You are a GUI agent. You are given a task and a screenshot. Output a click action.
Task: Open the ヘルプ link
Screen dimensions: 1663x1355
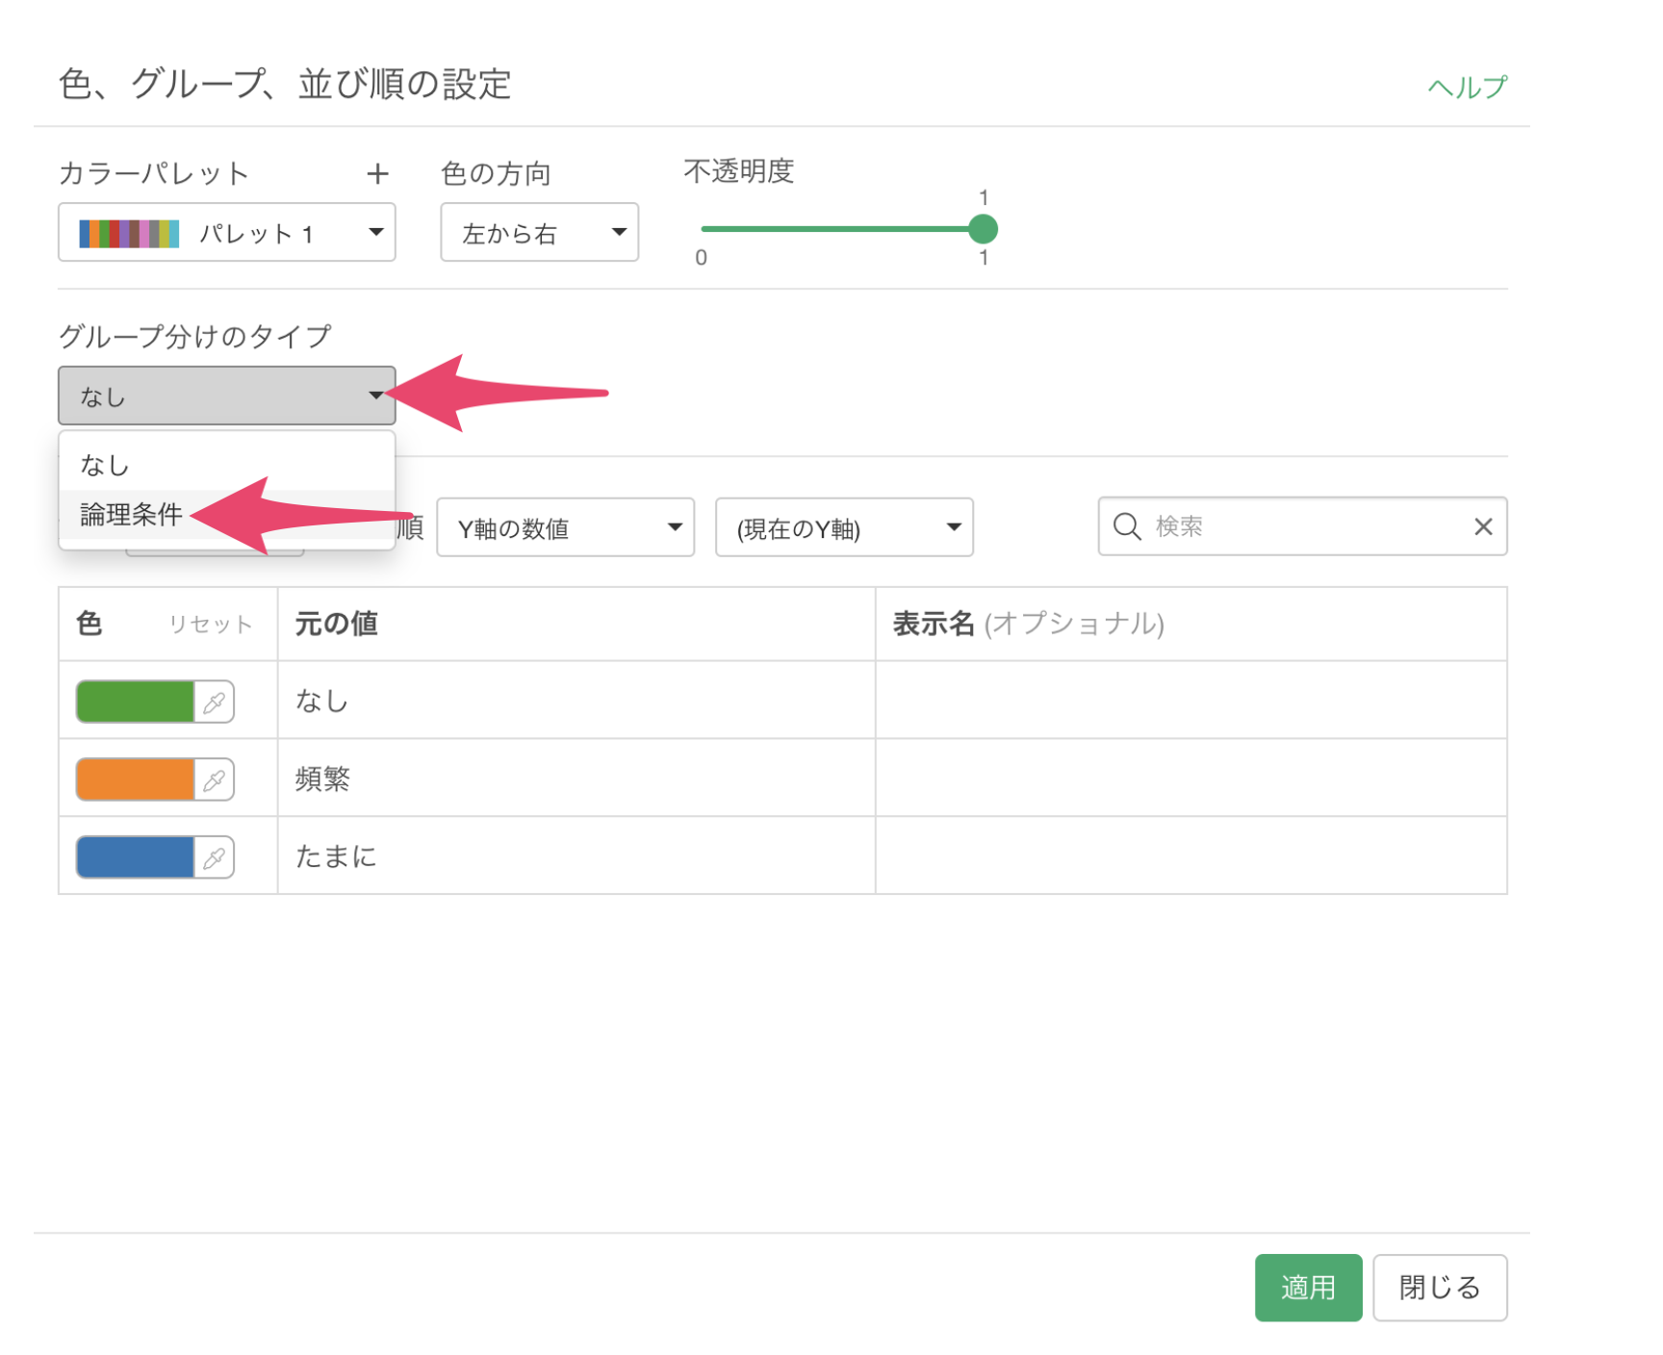(1467, 88)
